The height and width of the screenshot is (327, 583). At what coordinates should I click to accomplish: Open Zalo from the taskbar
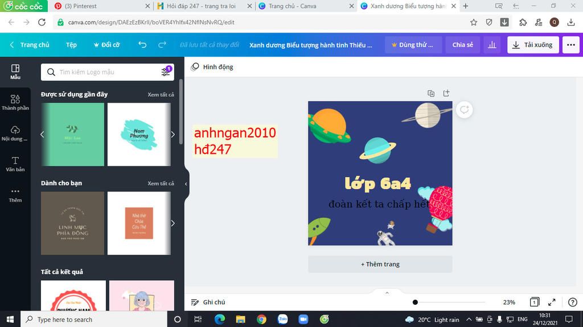(282, 319)
